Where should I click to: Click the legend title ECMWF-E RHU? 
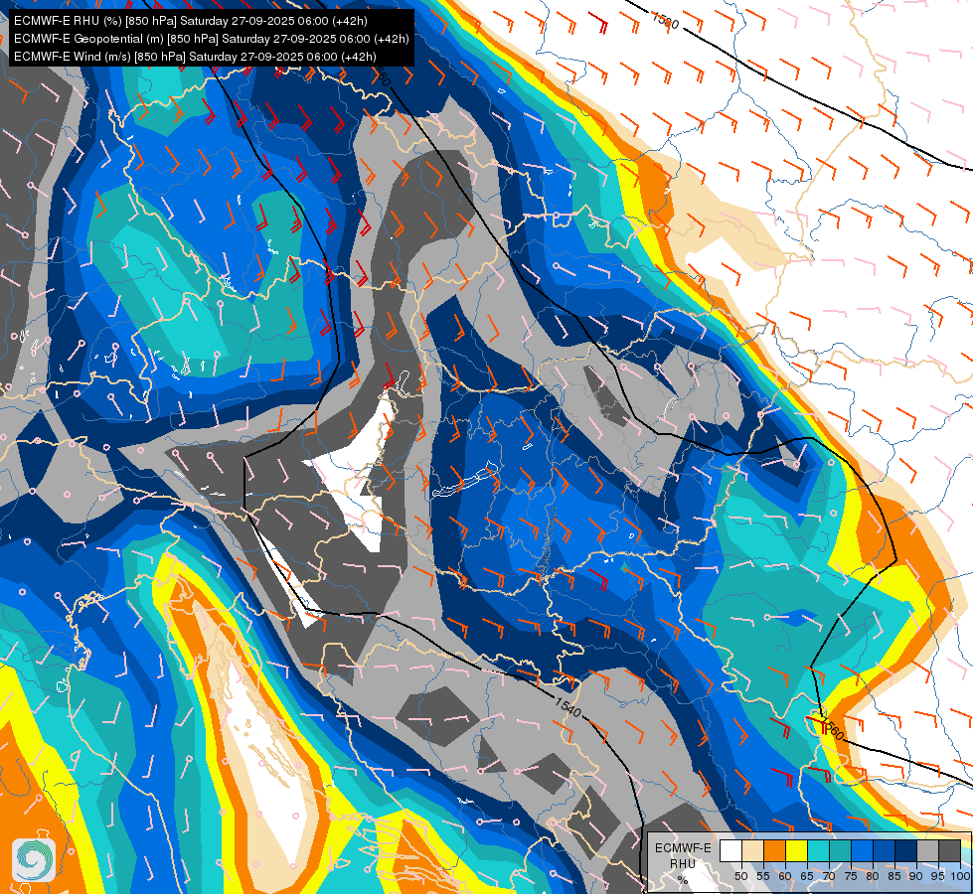[x=683, y=855]
